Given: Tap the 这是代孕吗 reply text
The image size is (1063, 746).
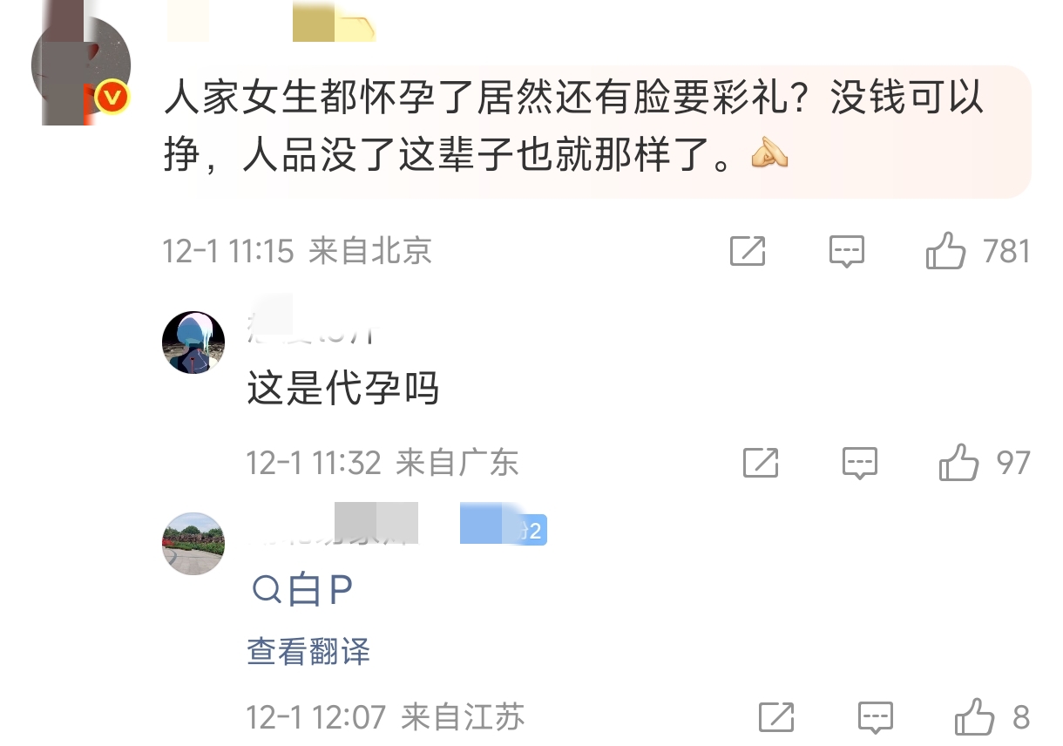Looking at the screenshot, I should tap(343, 390).
